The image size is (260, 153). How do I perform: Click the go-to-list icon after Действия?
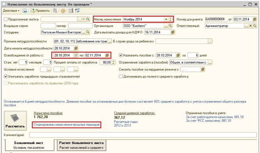pyautogui.click(x=25, y=11)
